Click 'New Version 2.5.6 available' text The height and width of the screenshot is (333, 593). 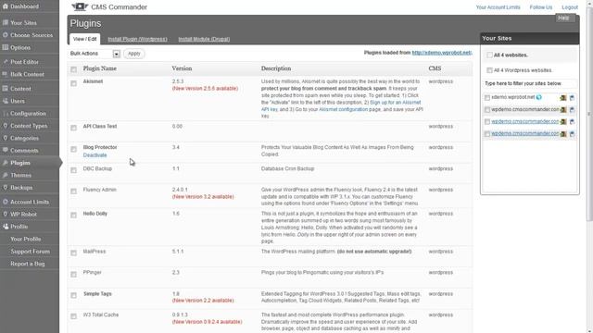pos(205,89)
